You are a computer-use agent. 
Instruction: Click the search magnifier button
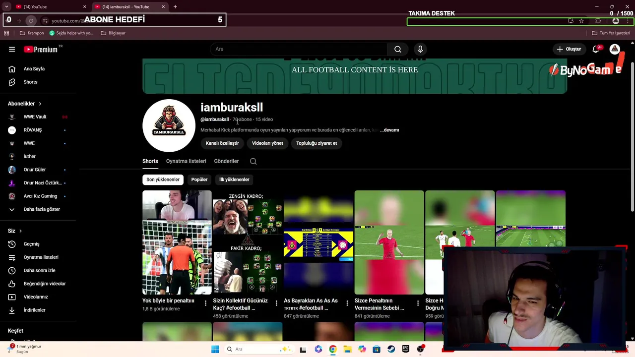(398, 49)
